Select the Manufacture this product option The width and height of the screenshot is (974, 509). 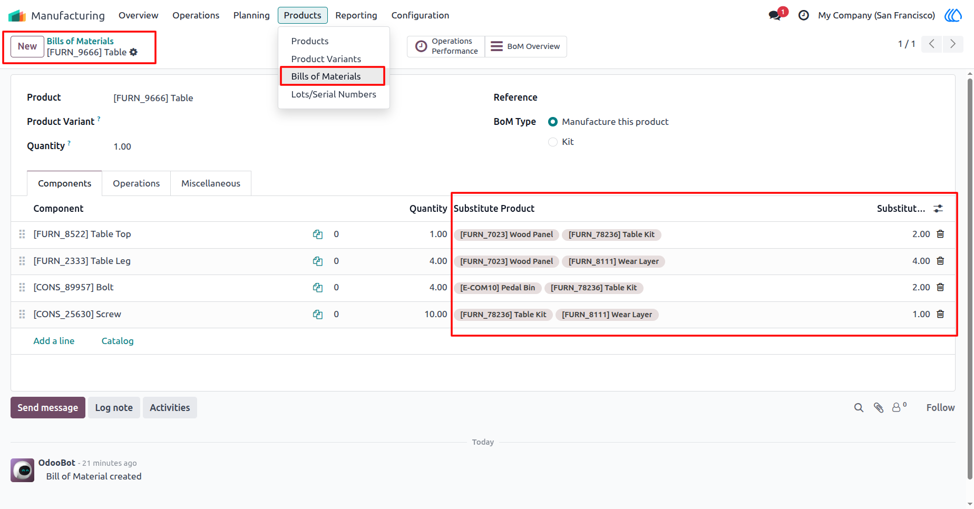click(x=553, y=122)
